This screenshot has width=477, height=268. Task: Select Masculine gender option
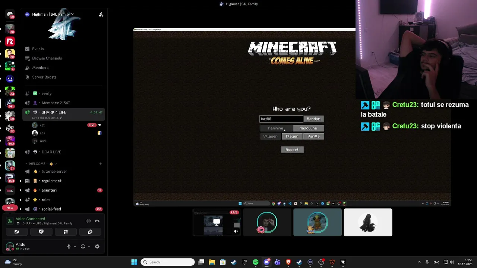point(308,128)
